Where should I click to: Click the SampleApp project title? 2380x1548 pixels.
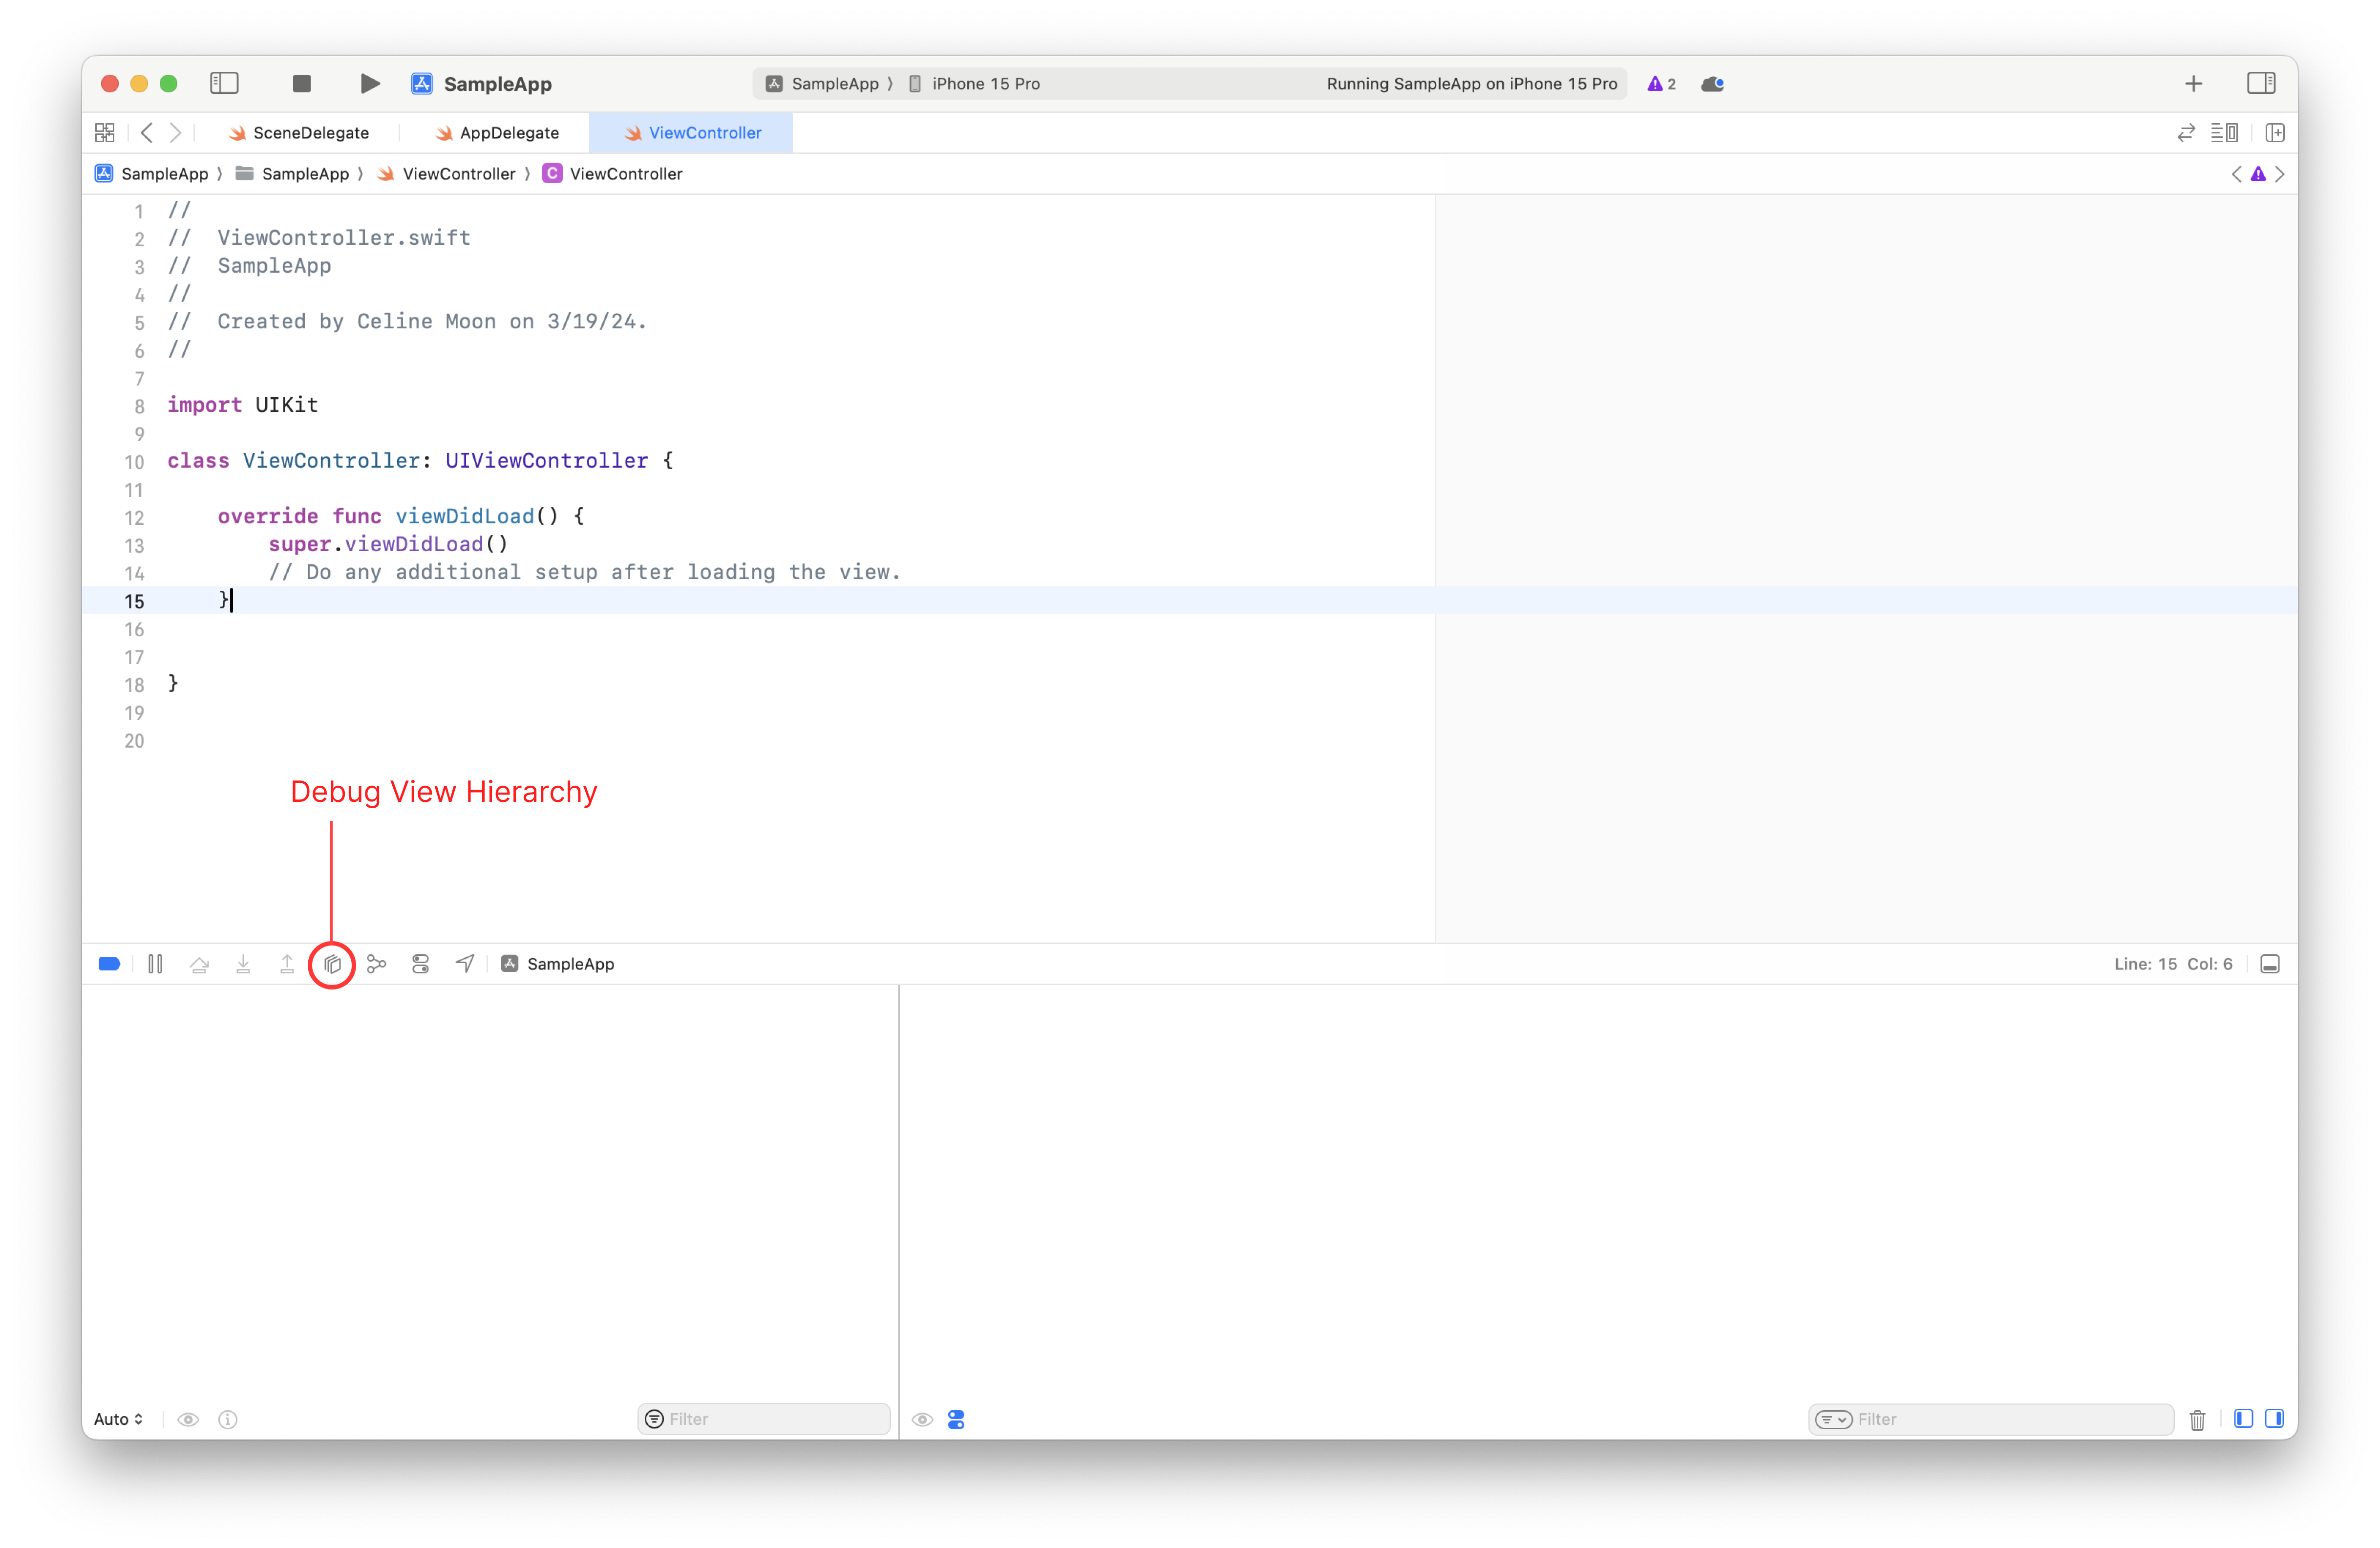pos(497,84)
